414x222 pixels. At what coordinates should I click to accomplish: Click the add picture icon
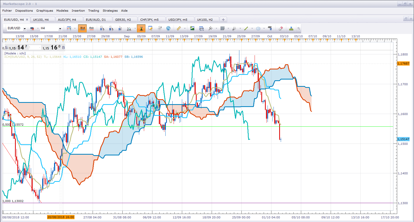point(192,28)
